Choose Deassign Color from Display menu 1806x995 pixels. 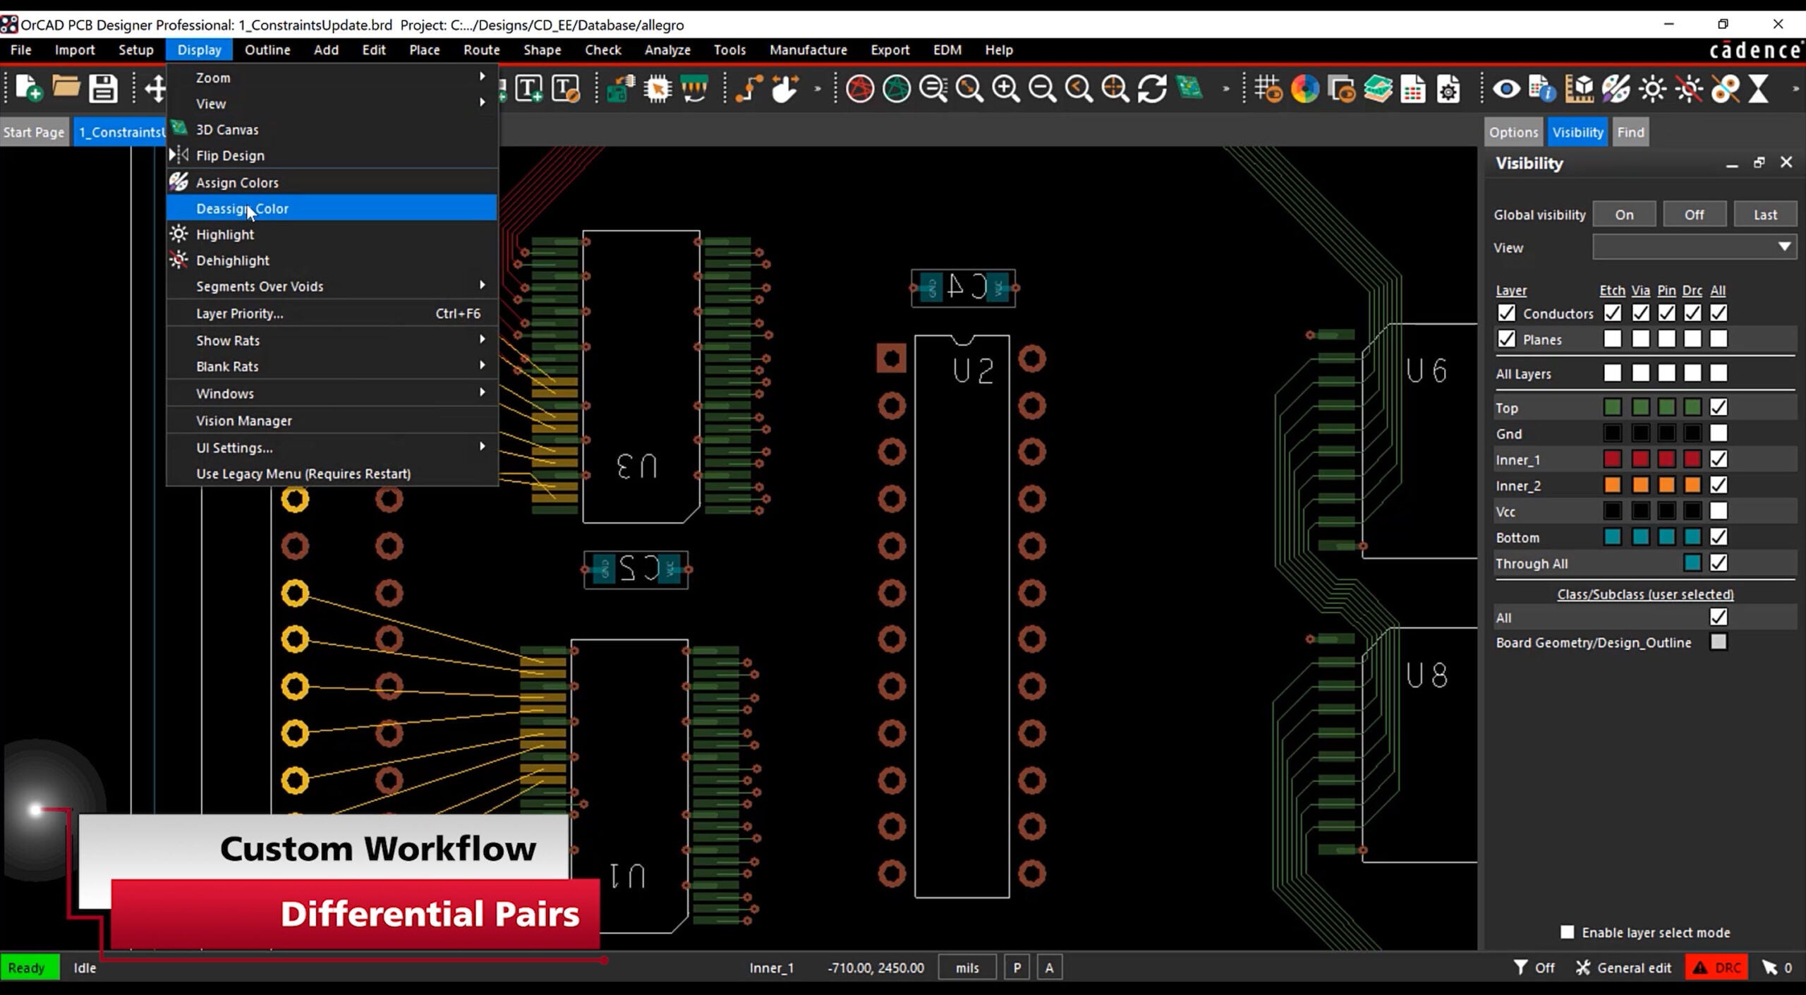[x=332, y=208]
